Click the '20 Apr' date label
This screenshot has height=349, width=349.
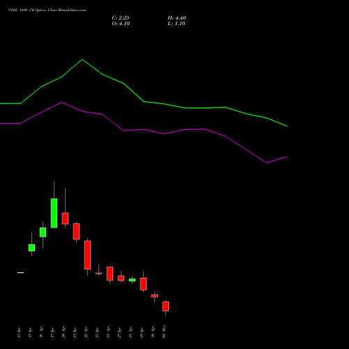[x=64, y=332]
